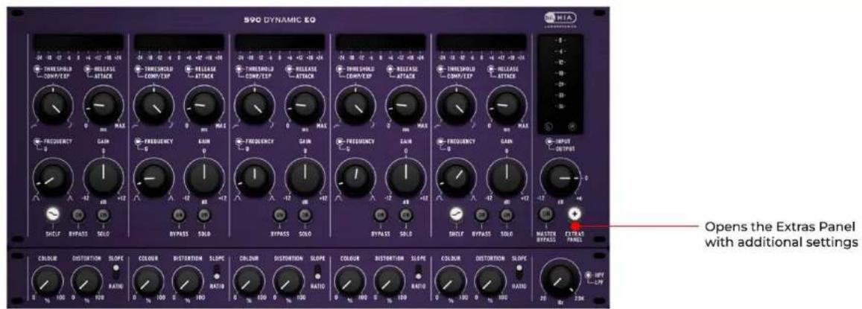This screenshot has width=862, height=309.
Task: Switch fifth band's Frequency / Q selector
Action: pos(440,142)
